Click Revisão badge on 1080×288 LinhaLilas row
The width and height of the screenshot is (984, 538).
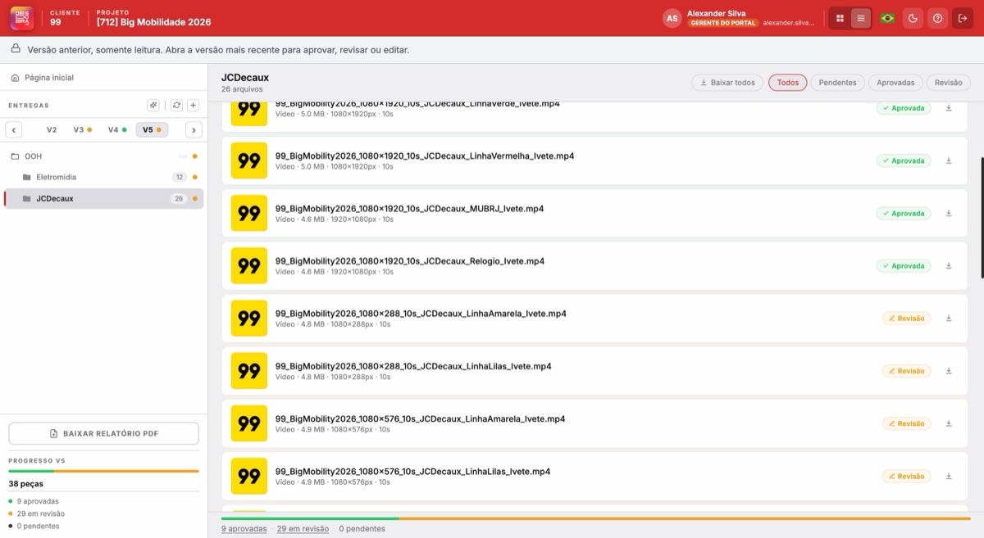tap(907, 371)
